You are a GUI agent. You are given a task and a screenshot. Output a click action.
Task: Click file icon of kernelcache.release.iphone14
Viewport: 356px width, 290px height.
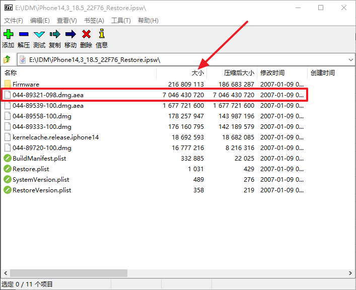pyautogui.click(x=8, y=137)
